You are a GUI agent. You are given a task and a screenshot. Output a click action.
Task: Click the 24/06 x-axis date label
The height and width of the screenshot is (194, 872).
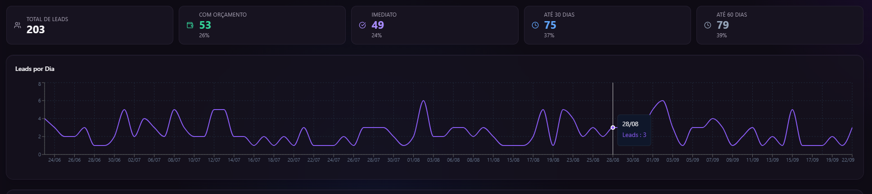point(54,160)
